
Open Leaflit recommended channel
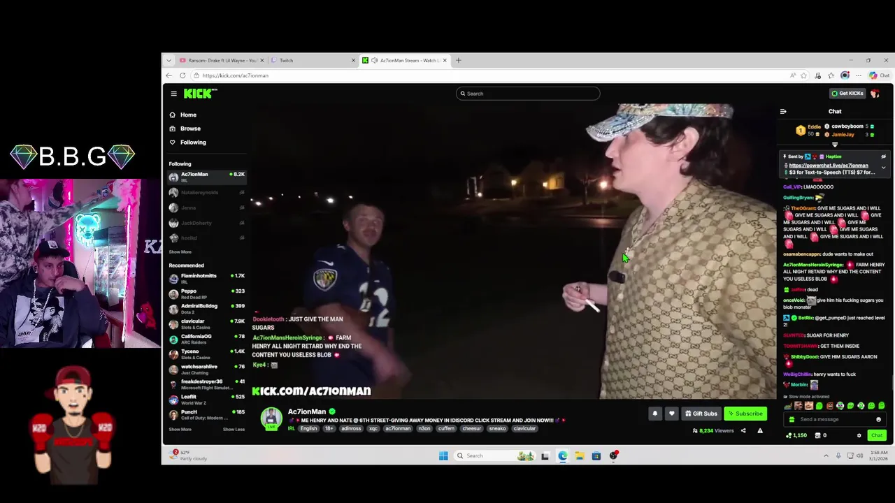pos(206,400)
